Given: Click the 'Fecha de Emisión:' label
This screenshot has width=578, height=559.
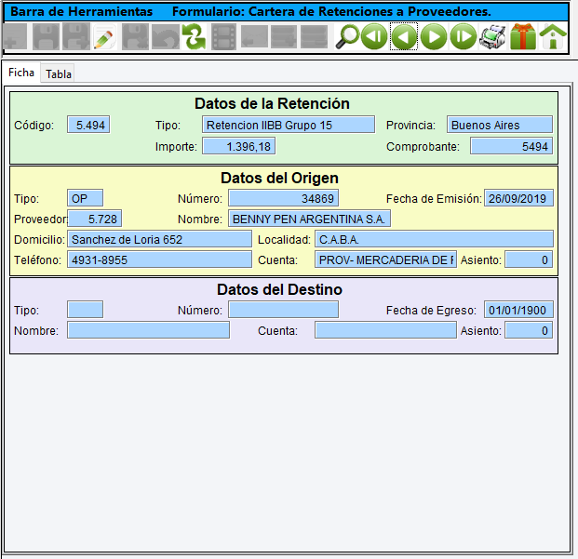Looking at the screenshot, I should pyautogui.click(x=434, y=198).
